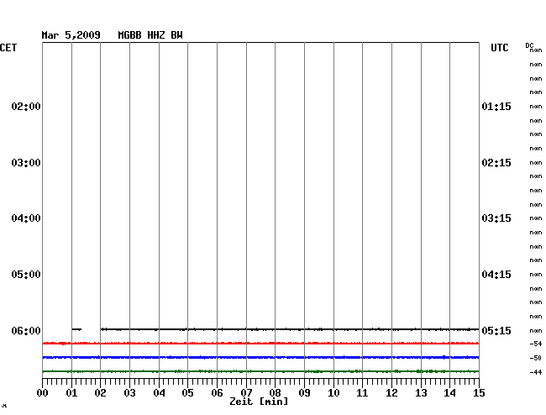Click the DC value -54
The width and height of the screenshot is (546, 415).
[x=536, y=344]
